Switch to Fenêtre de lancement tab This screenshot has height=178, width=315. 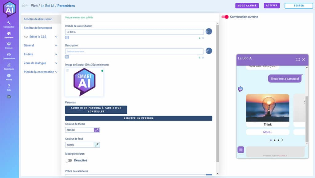coord(38,28)
